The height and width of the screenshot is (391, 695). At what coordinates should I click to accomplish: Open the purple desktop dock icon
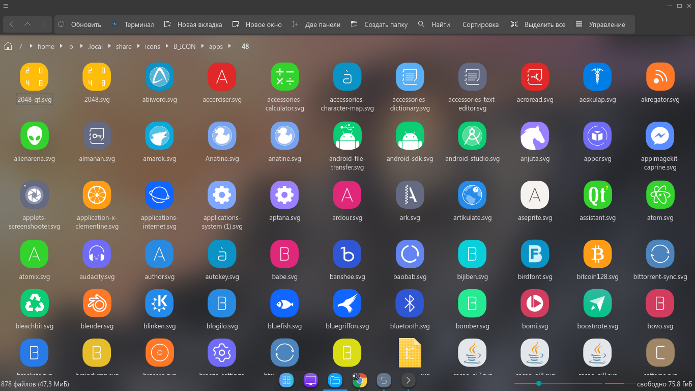[x=311, y=380]
